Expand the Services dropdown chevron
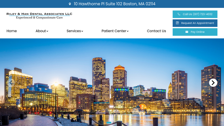The image size is (224, 126). click(82, 31)
